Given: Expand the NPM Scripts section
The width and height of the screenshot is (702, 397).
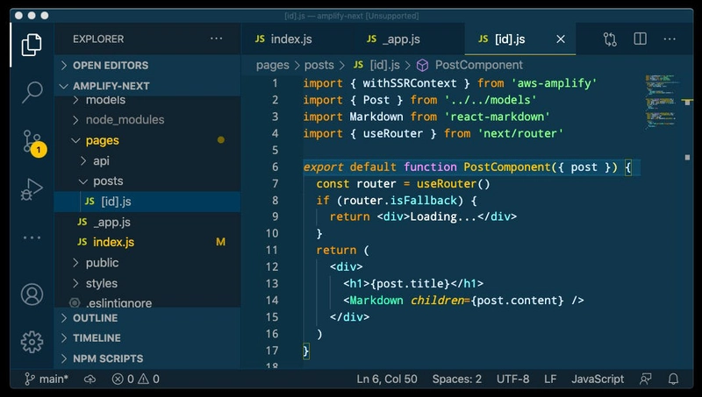Looking at the screenshot, I should (147, 358).
